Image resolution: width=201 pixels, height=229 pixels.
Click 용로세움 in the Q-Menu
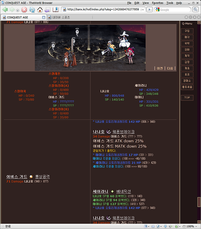click(187, 87)
